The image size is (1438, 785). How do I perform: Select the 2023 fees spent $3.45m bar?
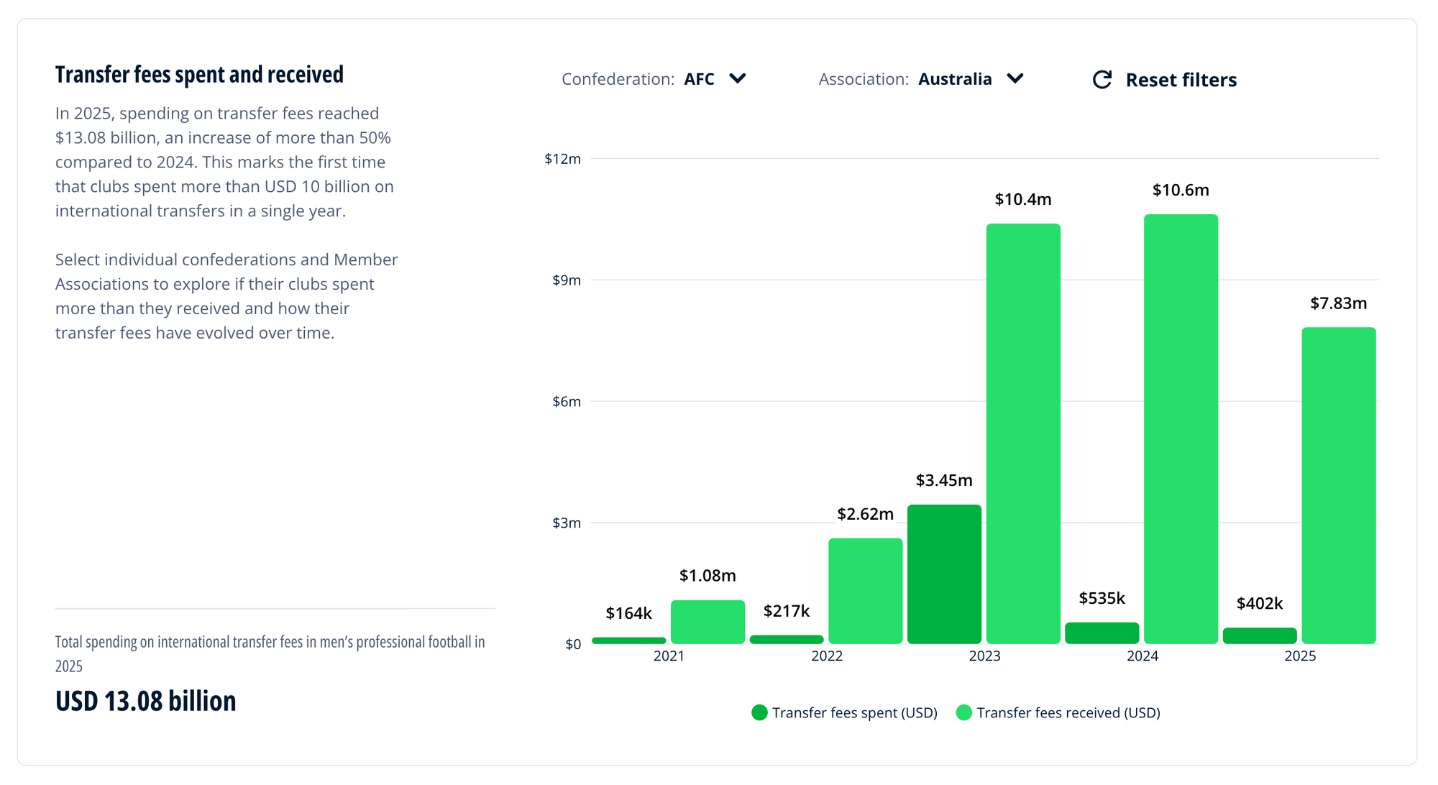tap(944, 574)
